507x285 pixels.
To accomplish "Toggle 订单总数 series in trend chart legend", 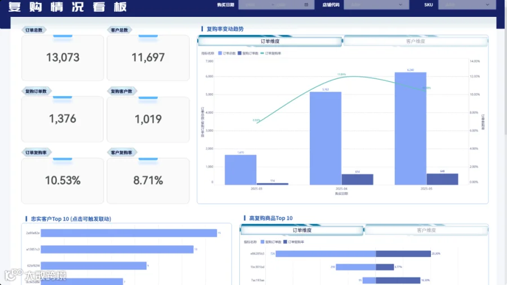I will [226, 53].
